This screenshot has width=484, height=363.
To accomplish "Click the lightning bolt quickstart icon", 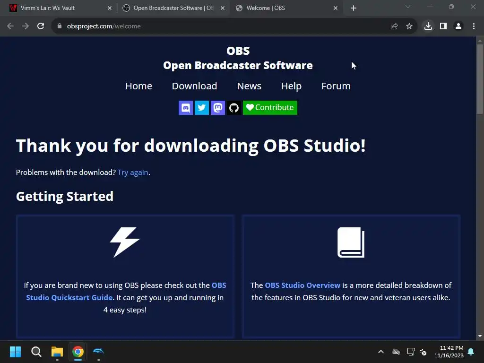I will (x=125, y=242).
